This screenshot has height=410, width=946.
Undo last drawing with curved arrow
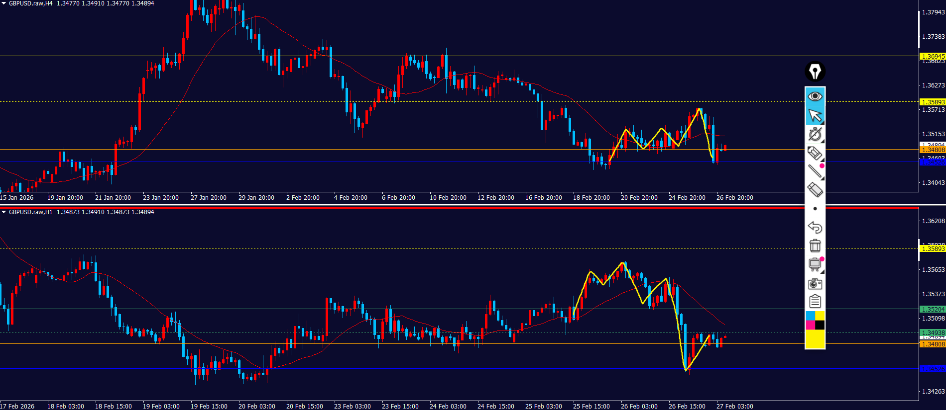coord(815,227)
